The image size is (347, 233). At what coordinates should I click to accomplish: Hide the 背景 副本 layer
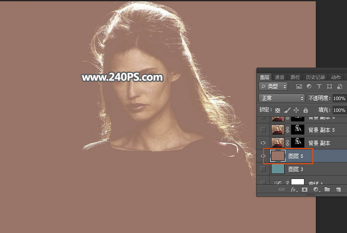(263, 143)
